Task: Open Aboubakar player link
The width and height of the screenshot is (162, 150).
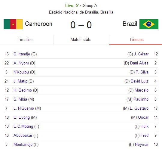Action: coord(23,135)
